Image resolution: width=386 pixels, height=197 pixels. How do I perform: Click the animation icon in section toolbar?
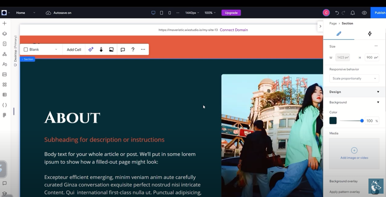point(101,49)
